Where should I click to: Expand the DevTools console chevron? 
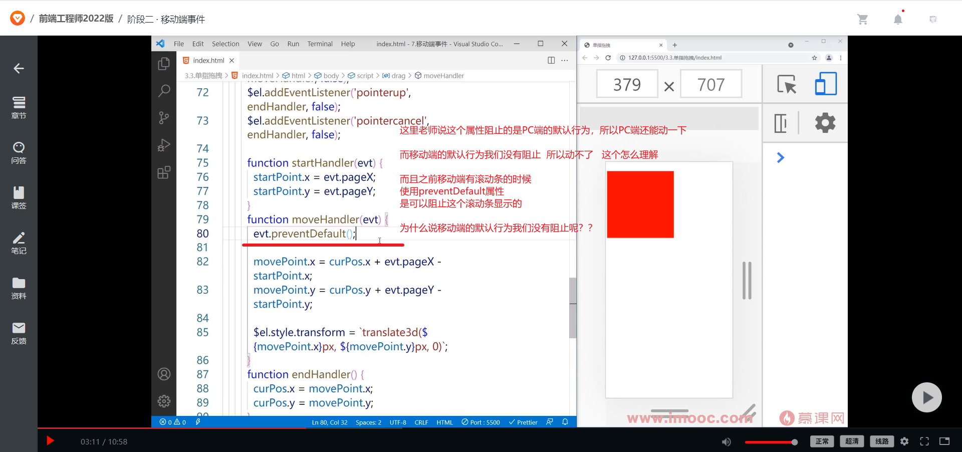pos(780,158)
